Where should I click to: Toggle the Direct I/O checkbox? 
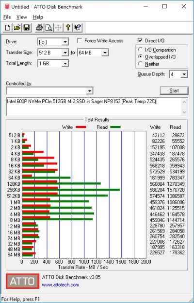point(140,40)
